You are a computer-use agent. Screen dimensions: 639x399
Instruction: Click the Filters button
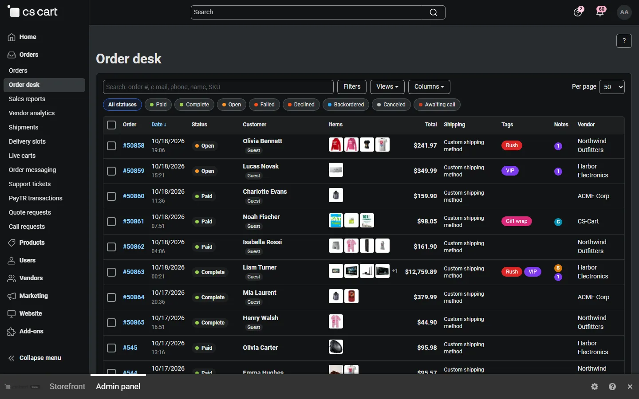point(352,87)
